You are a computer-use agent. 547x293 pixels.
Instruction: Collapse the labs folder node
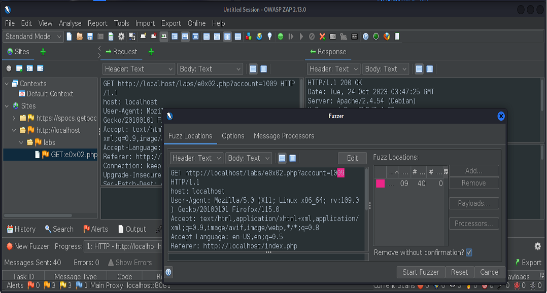coord(21,142)
